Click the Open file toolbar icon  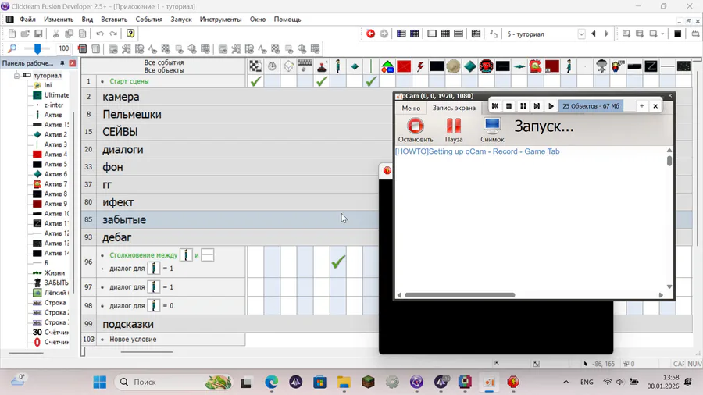25,34
